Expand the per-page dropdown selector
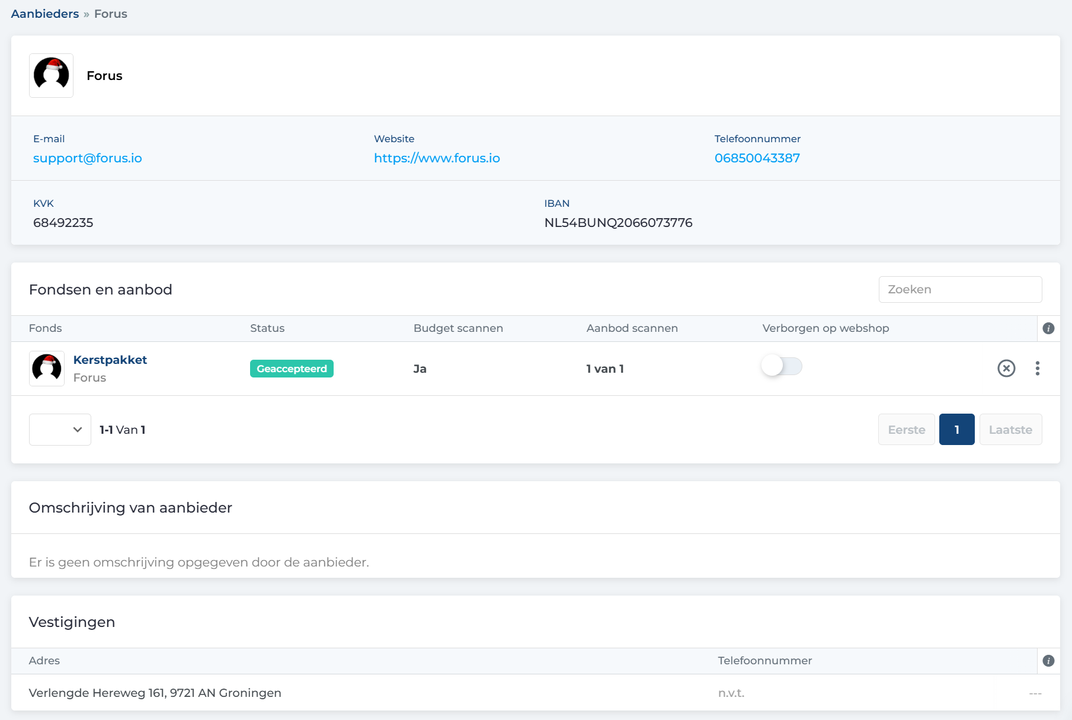This screenshot has height=720, width=1072. (60, 430)
